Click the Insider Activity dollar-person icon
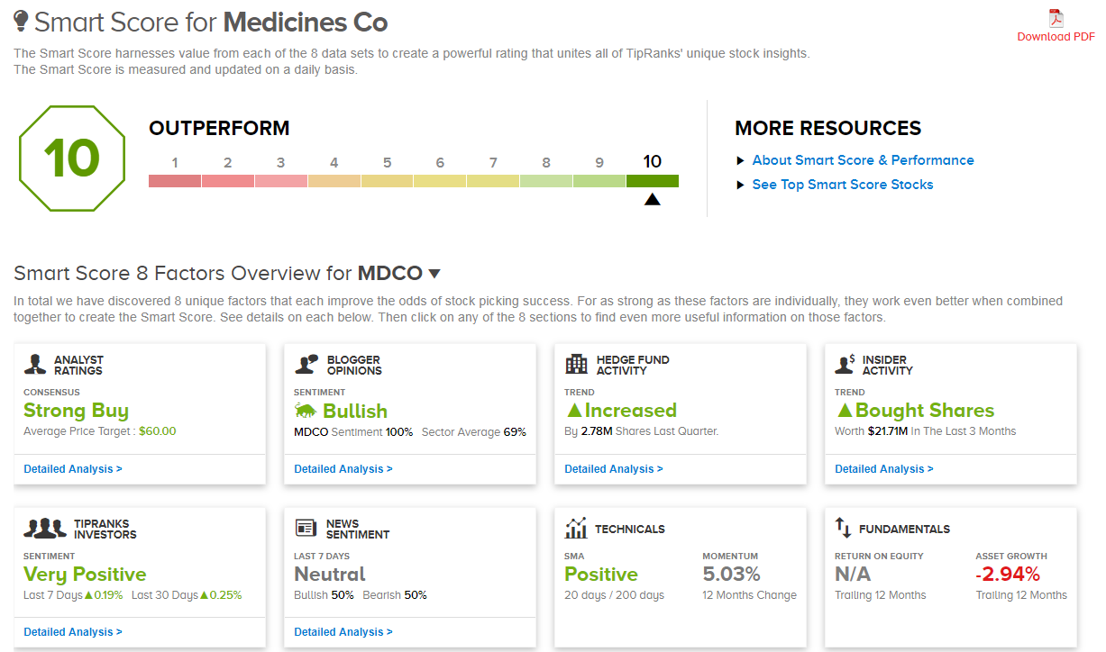 (845, 364)
